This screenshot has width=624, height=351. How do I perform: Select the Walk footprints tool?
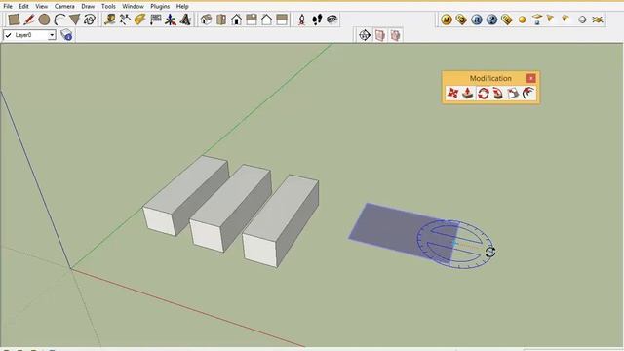pyautogui.click(x=317, y=19)
